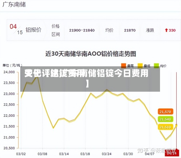The width and height of the screenshot is (181, 158).
Task: Click the green 均价 legend swatch
Action: [156, 66]
